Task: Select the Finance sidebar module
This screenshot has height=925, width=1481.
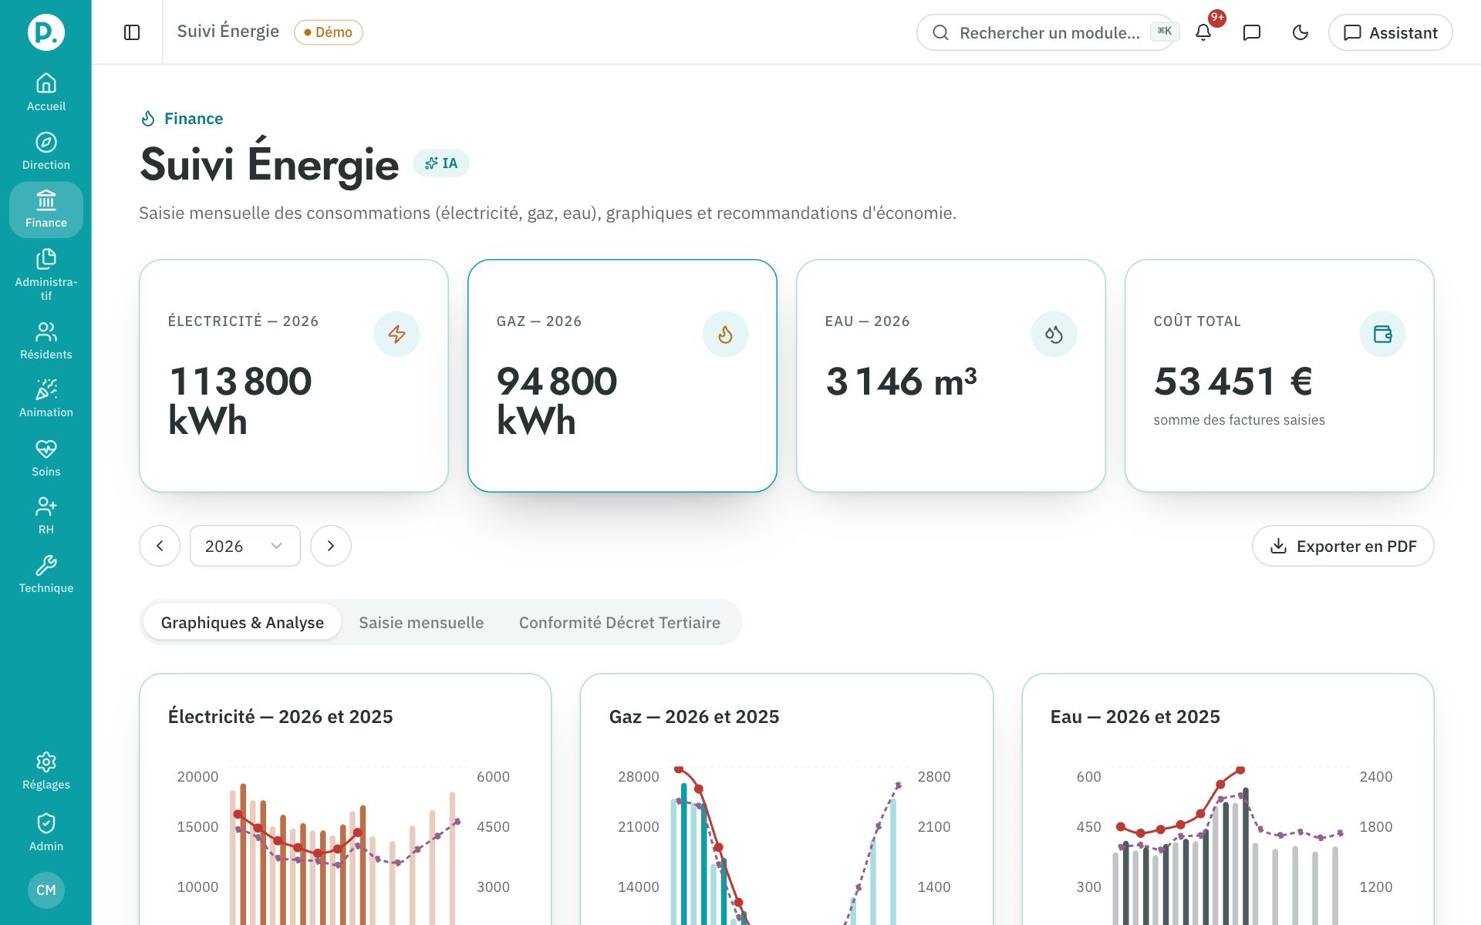Action: click(46, 210)
